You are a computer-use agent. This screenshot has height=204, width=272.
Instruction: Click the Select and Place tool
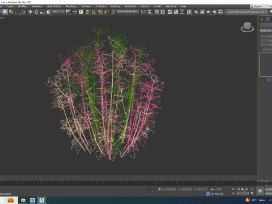[49, 12]
